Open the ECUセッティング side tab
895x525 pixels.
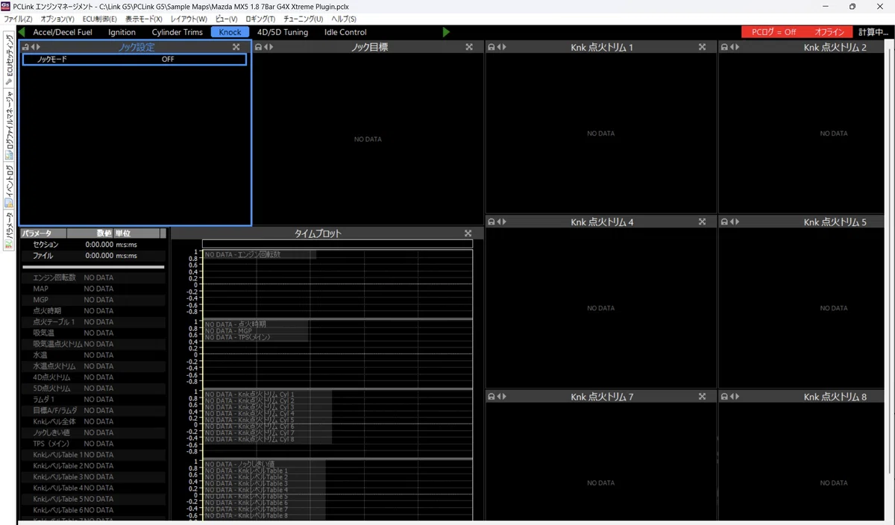click(x=9, y=60)
